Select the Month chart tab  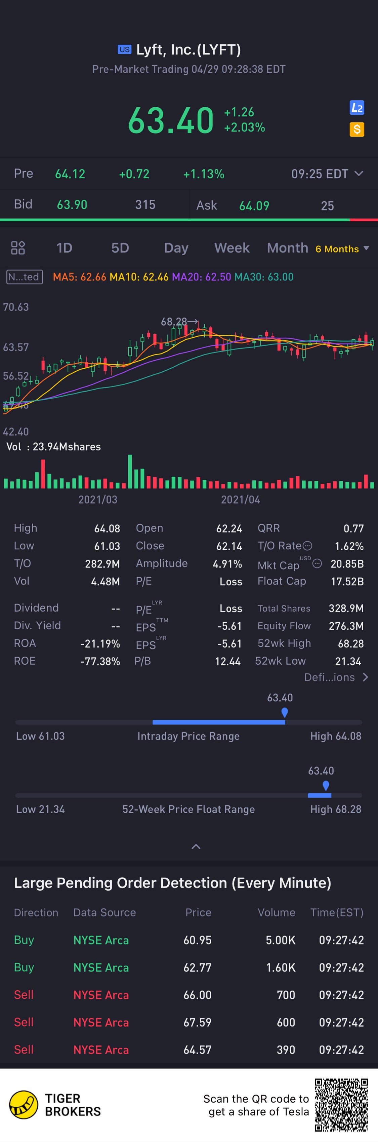tap(287, 248)
